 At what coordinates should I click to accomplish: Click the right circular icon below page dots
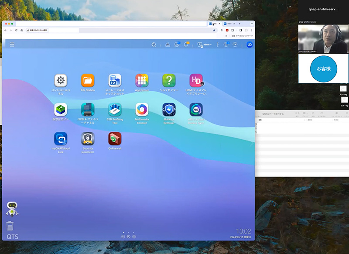(134, 237)
